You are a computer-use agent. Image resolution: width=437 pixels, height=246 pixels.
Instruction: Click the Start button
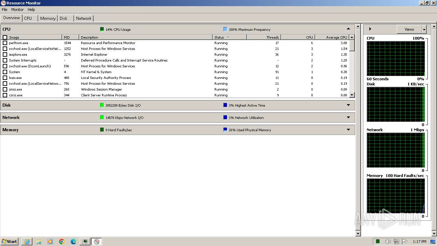click(x=10, y=242)
